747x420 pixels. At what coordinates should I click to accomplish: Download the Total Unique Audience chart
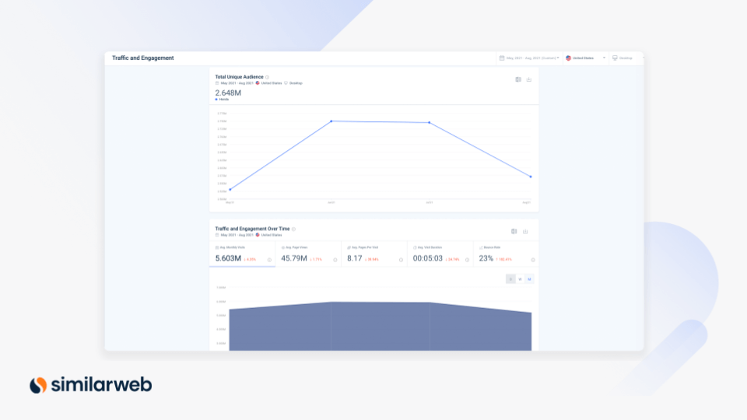coord(529,79)
